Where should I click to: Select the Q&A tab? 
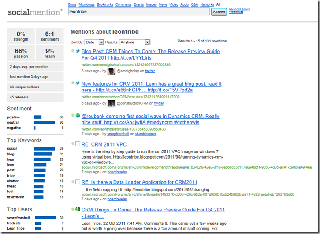point(194,4)
